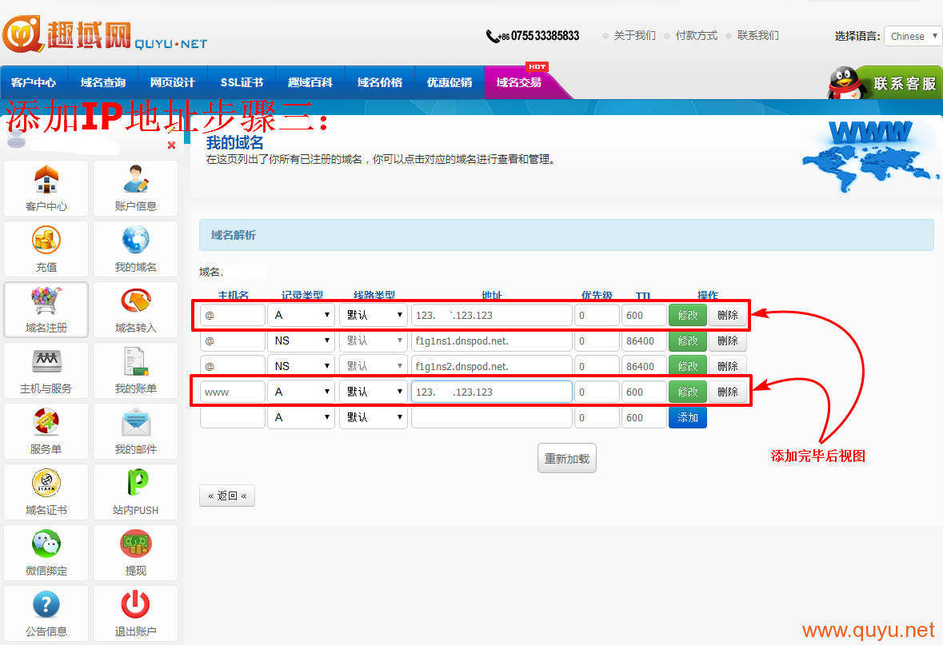The image size is (943, 645).
Task: Open 我的域名 globe icon
Action: [x=135, y=241]
